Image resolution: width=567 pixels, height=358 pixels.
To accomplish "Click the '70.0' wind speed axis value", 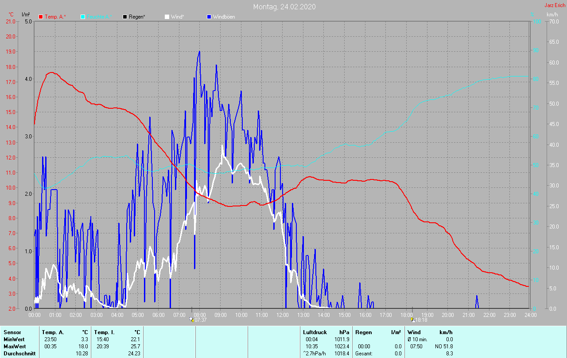I will (x=553, y=22).
